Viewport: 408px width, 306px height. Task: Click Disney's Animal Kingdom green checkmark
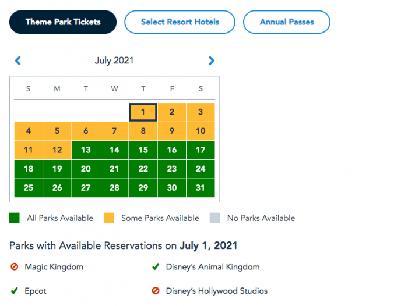[156, 266]
